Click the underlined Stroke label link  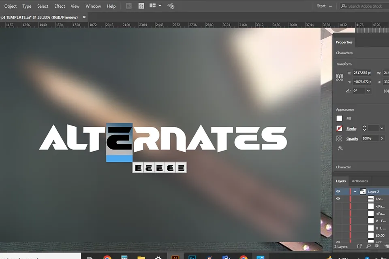tap(351, 129)
